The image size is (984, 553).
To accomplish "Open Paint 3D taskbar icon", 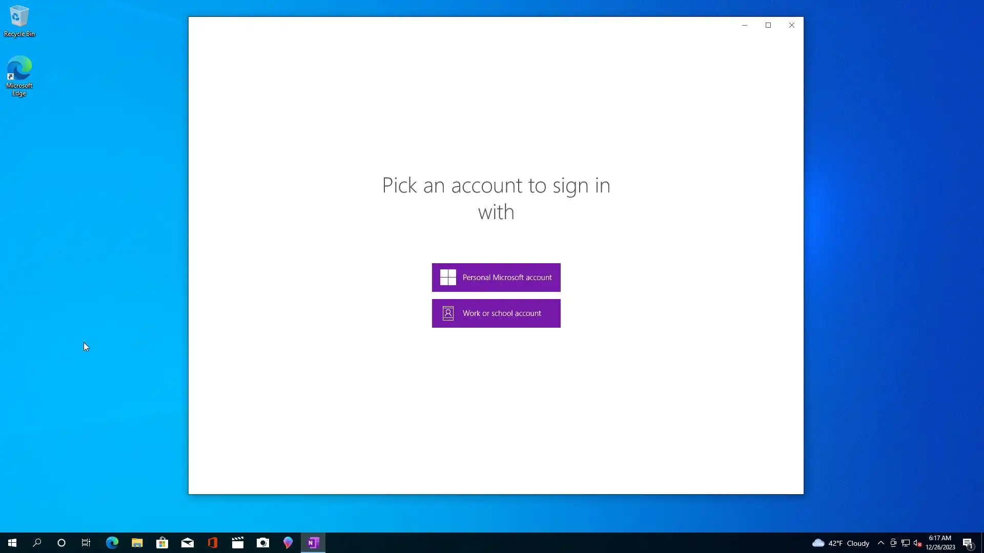I will coord(288,543).
